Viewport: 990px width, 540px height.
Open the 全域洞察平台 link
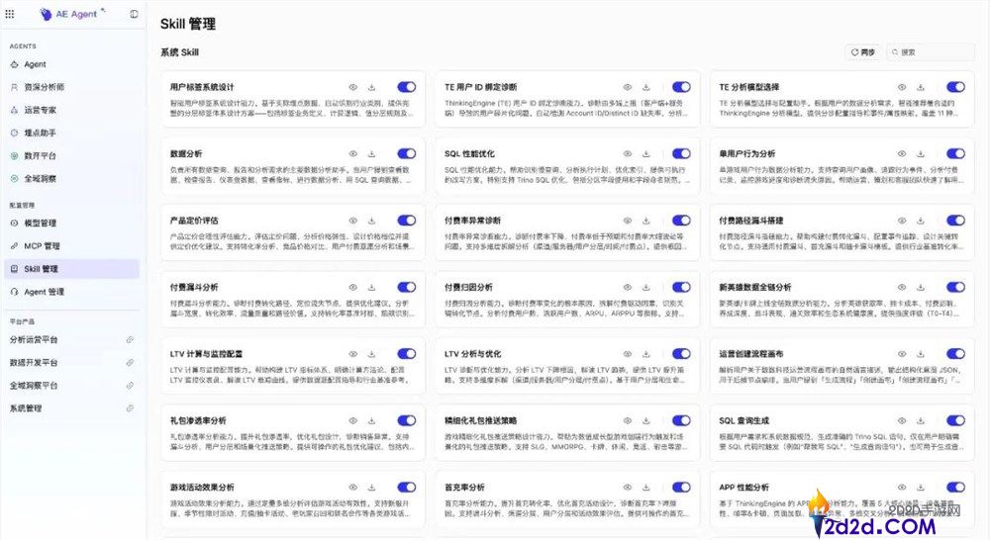[x=71, y=386]
